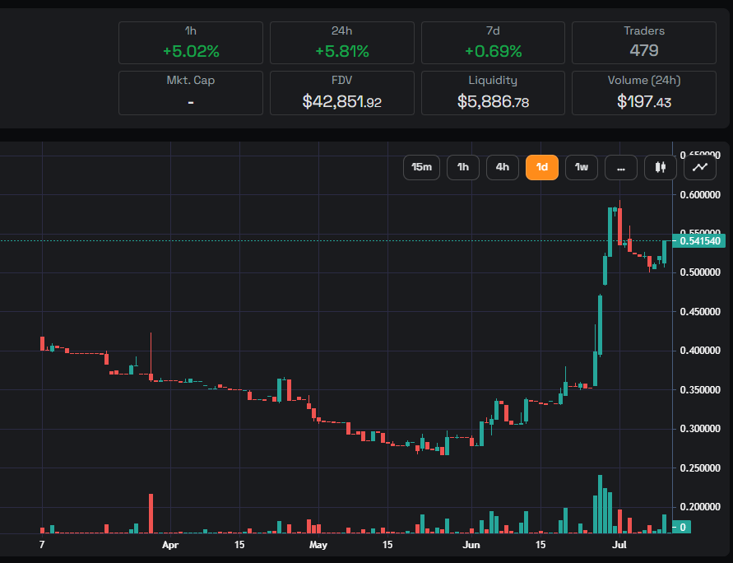Click the Volume (24h) $197.43 card
Viewport: 733px width, 563px height.
coord(643,93)
